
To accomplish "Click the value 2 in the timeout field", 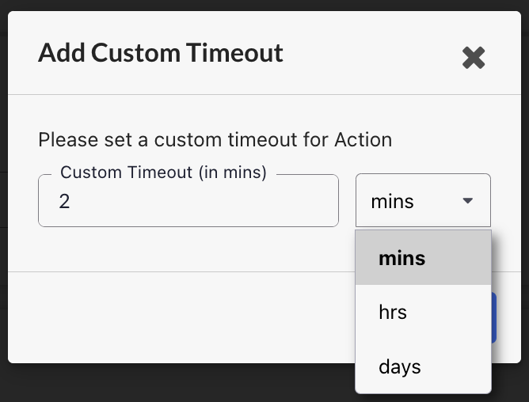I will point(65,202).
